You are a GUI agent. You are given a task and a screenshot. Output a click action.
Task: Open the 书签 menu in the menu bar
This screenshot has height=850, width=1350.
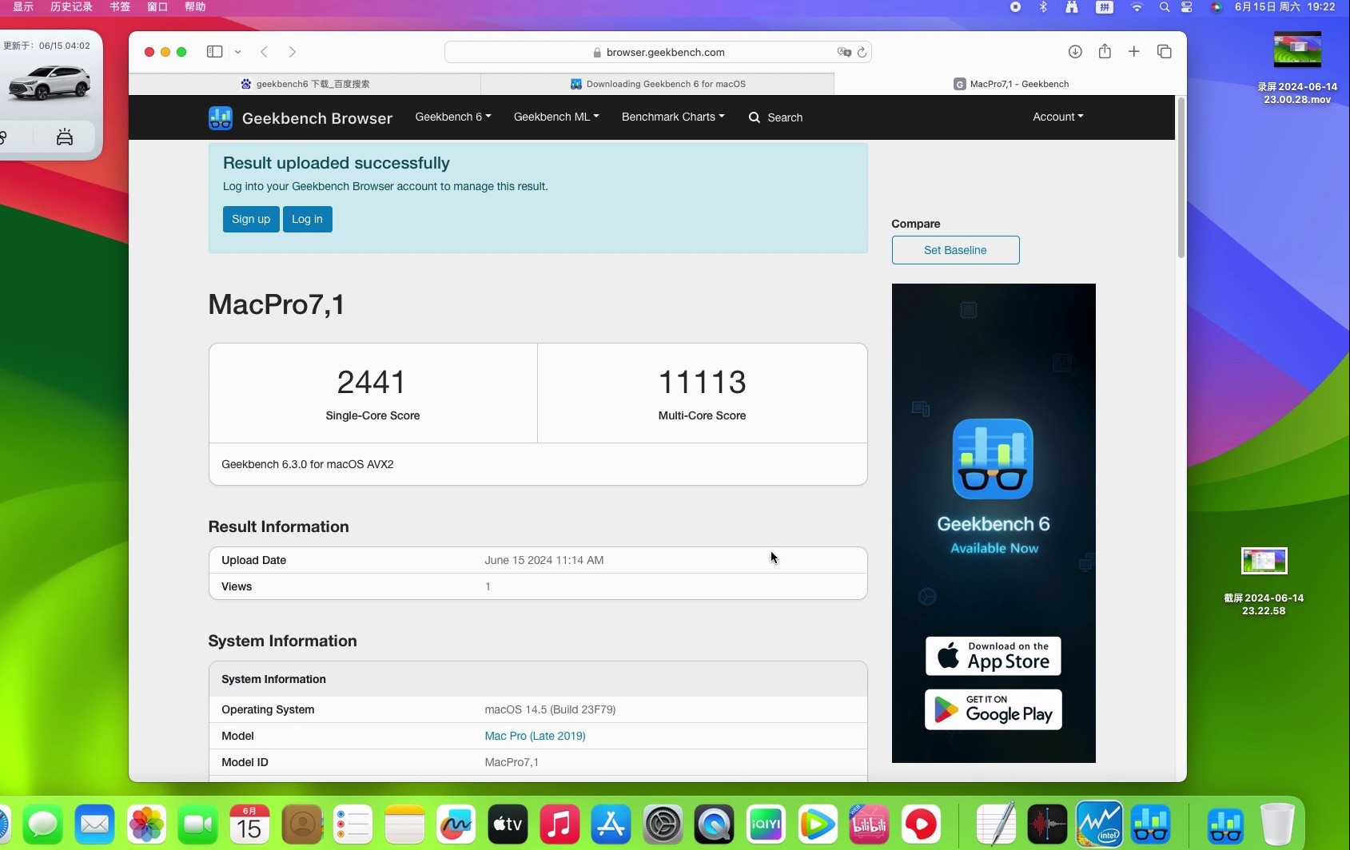(120, 6)
